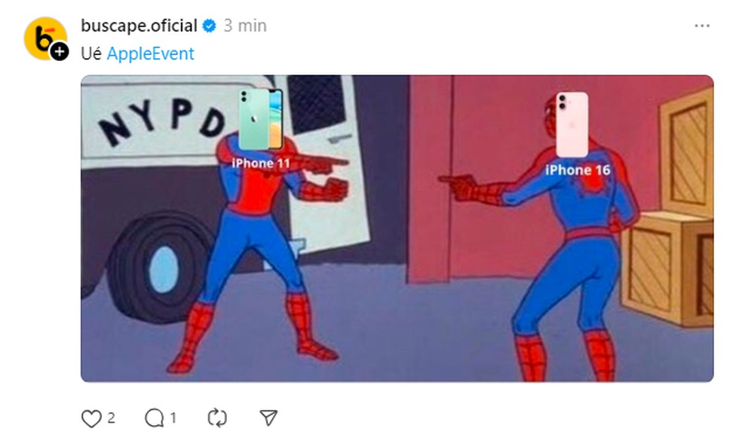742x444 pixels.
Task: Click the blue verified badge next to buscape.oficial
Action: (209, 26)
